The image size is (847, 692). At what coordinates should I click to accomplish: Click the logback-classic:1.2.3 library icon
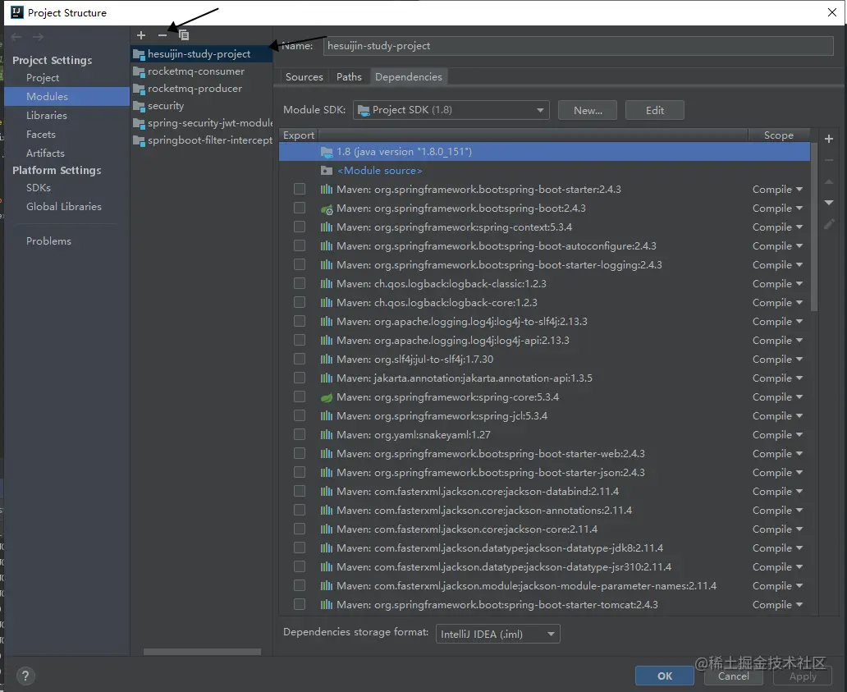click(x=327, y=284)
